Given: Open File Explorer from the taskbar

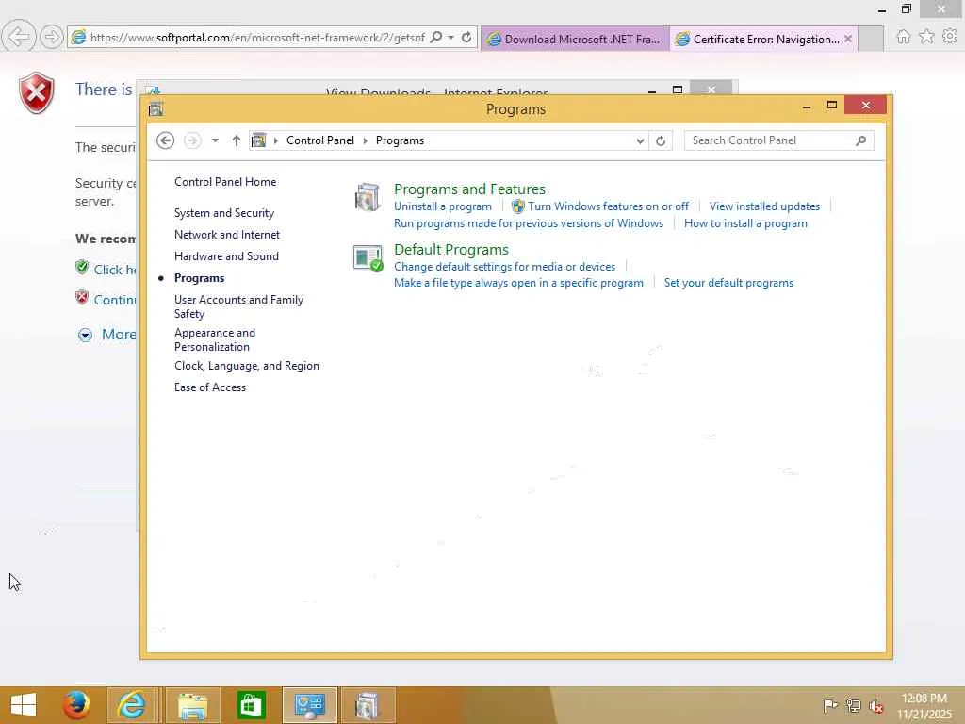Looking at the screenshot, I should point(192,705).
